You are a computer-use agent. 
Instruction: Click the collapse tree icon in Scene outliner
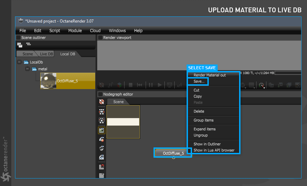point(19,45)
